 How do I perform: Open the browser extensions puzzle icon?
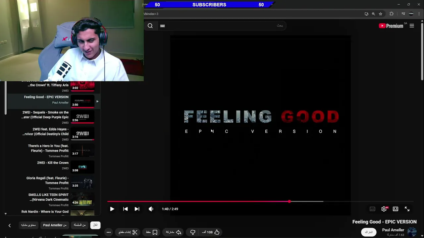click(392, 14)
